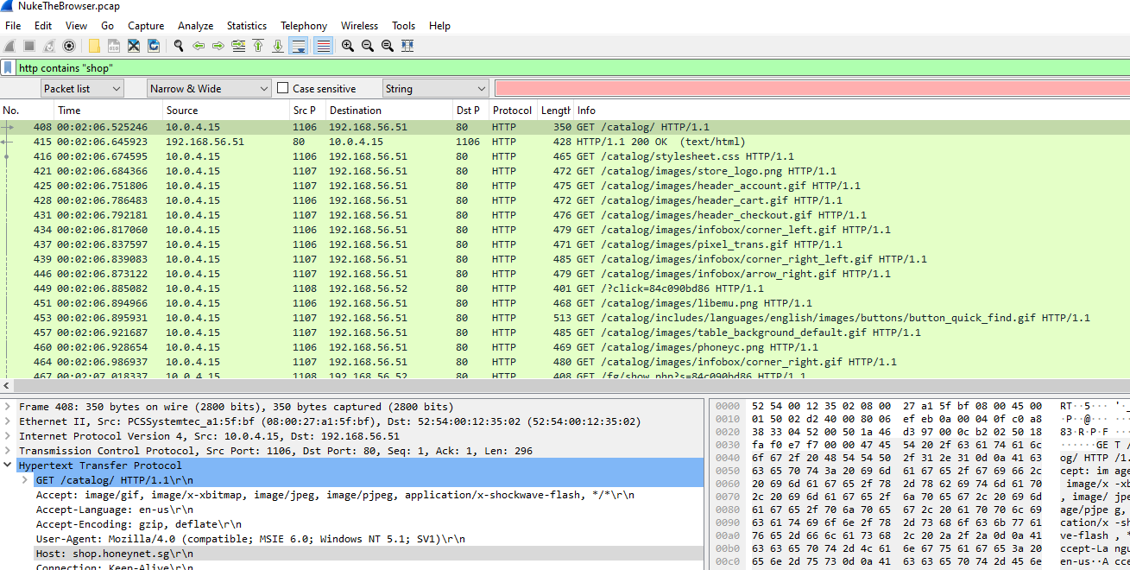The image size is (1130, 570).
Task: Reload the capture file icon
Action: [154, 46]
